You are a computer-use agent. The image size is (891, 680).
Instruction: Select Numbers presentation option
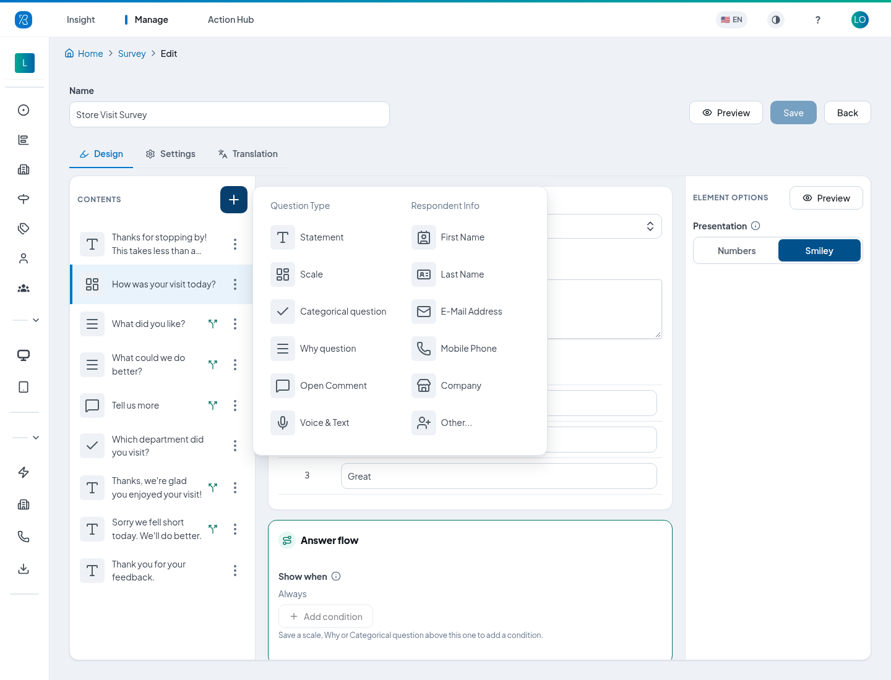pyautogui.click(x=736, y=250)
